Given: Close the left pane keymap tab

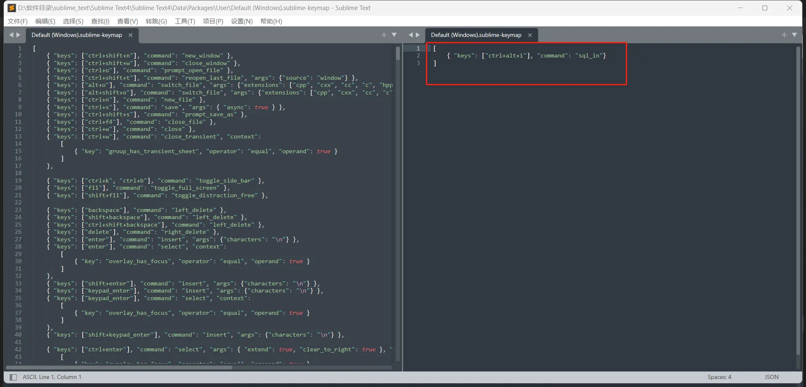Looking at the screenshot, I should (131, 35).
